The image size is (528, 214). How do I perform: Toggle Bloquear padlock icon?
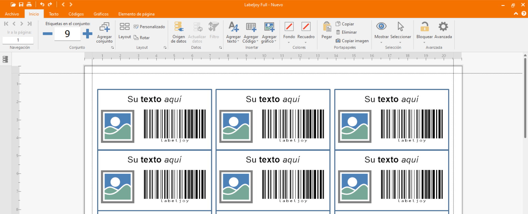pos(424,27)
